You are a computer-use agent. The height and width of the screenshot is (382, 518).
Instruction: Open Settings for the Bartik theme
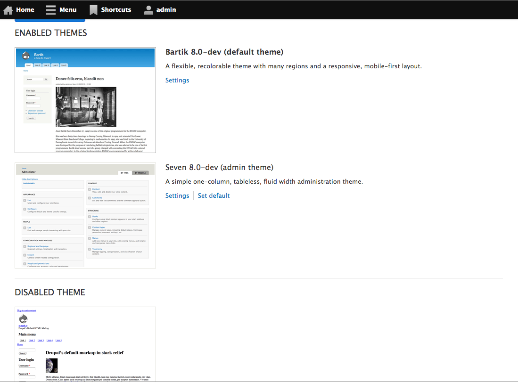tap(177, 80)
